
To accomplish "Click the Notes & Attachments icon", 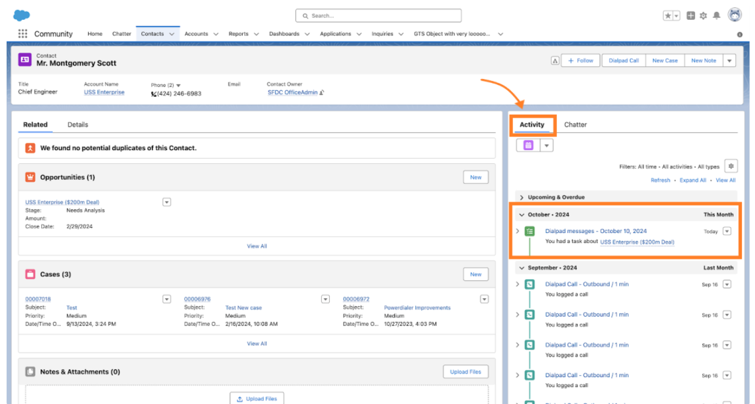I will (x=31, y=372).
